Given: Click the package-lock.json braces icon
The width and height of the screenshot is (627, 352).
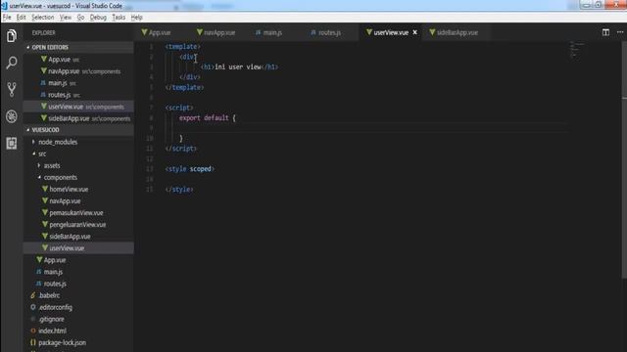Looking at the screenshot, I should 33,342.
